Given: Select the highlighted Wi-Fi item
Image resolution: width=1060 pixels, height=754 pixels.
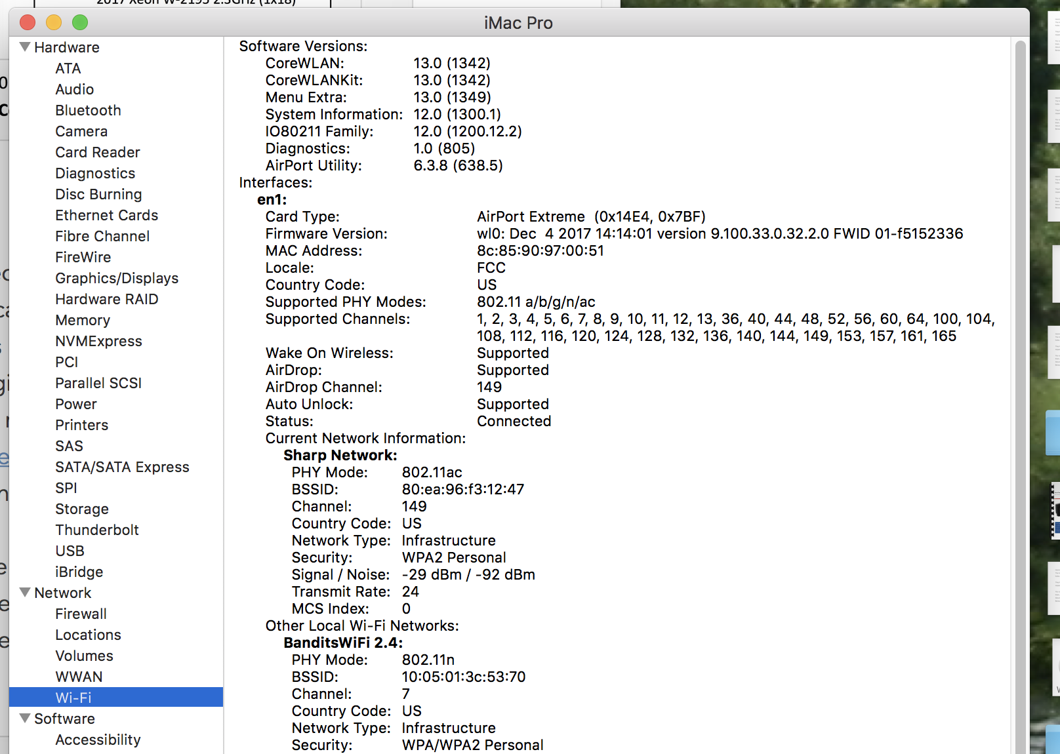Looking at the screenshot, I should (x=116, y=697).
